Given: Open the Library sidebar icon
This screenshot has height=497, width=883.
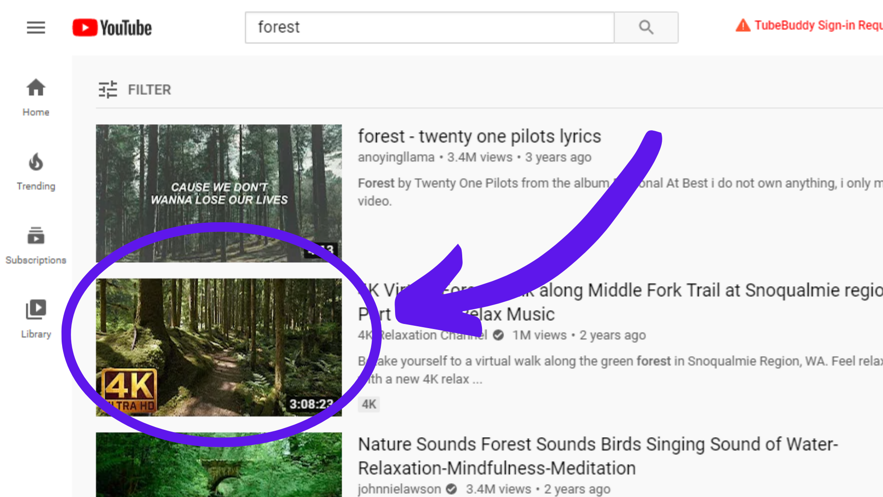Looking at the screenshot, I should (36, 309).
